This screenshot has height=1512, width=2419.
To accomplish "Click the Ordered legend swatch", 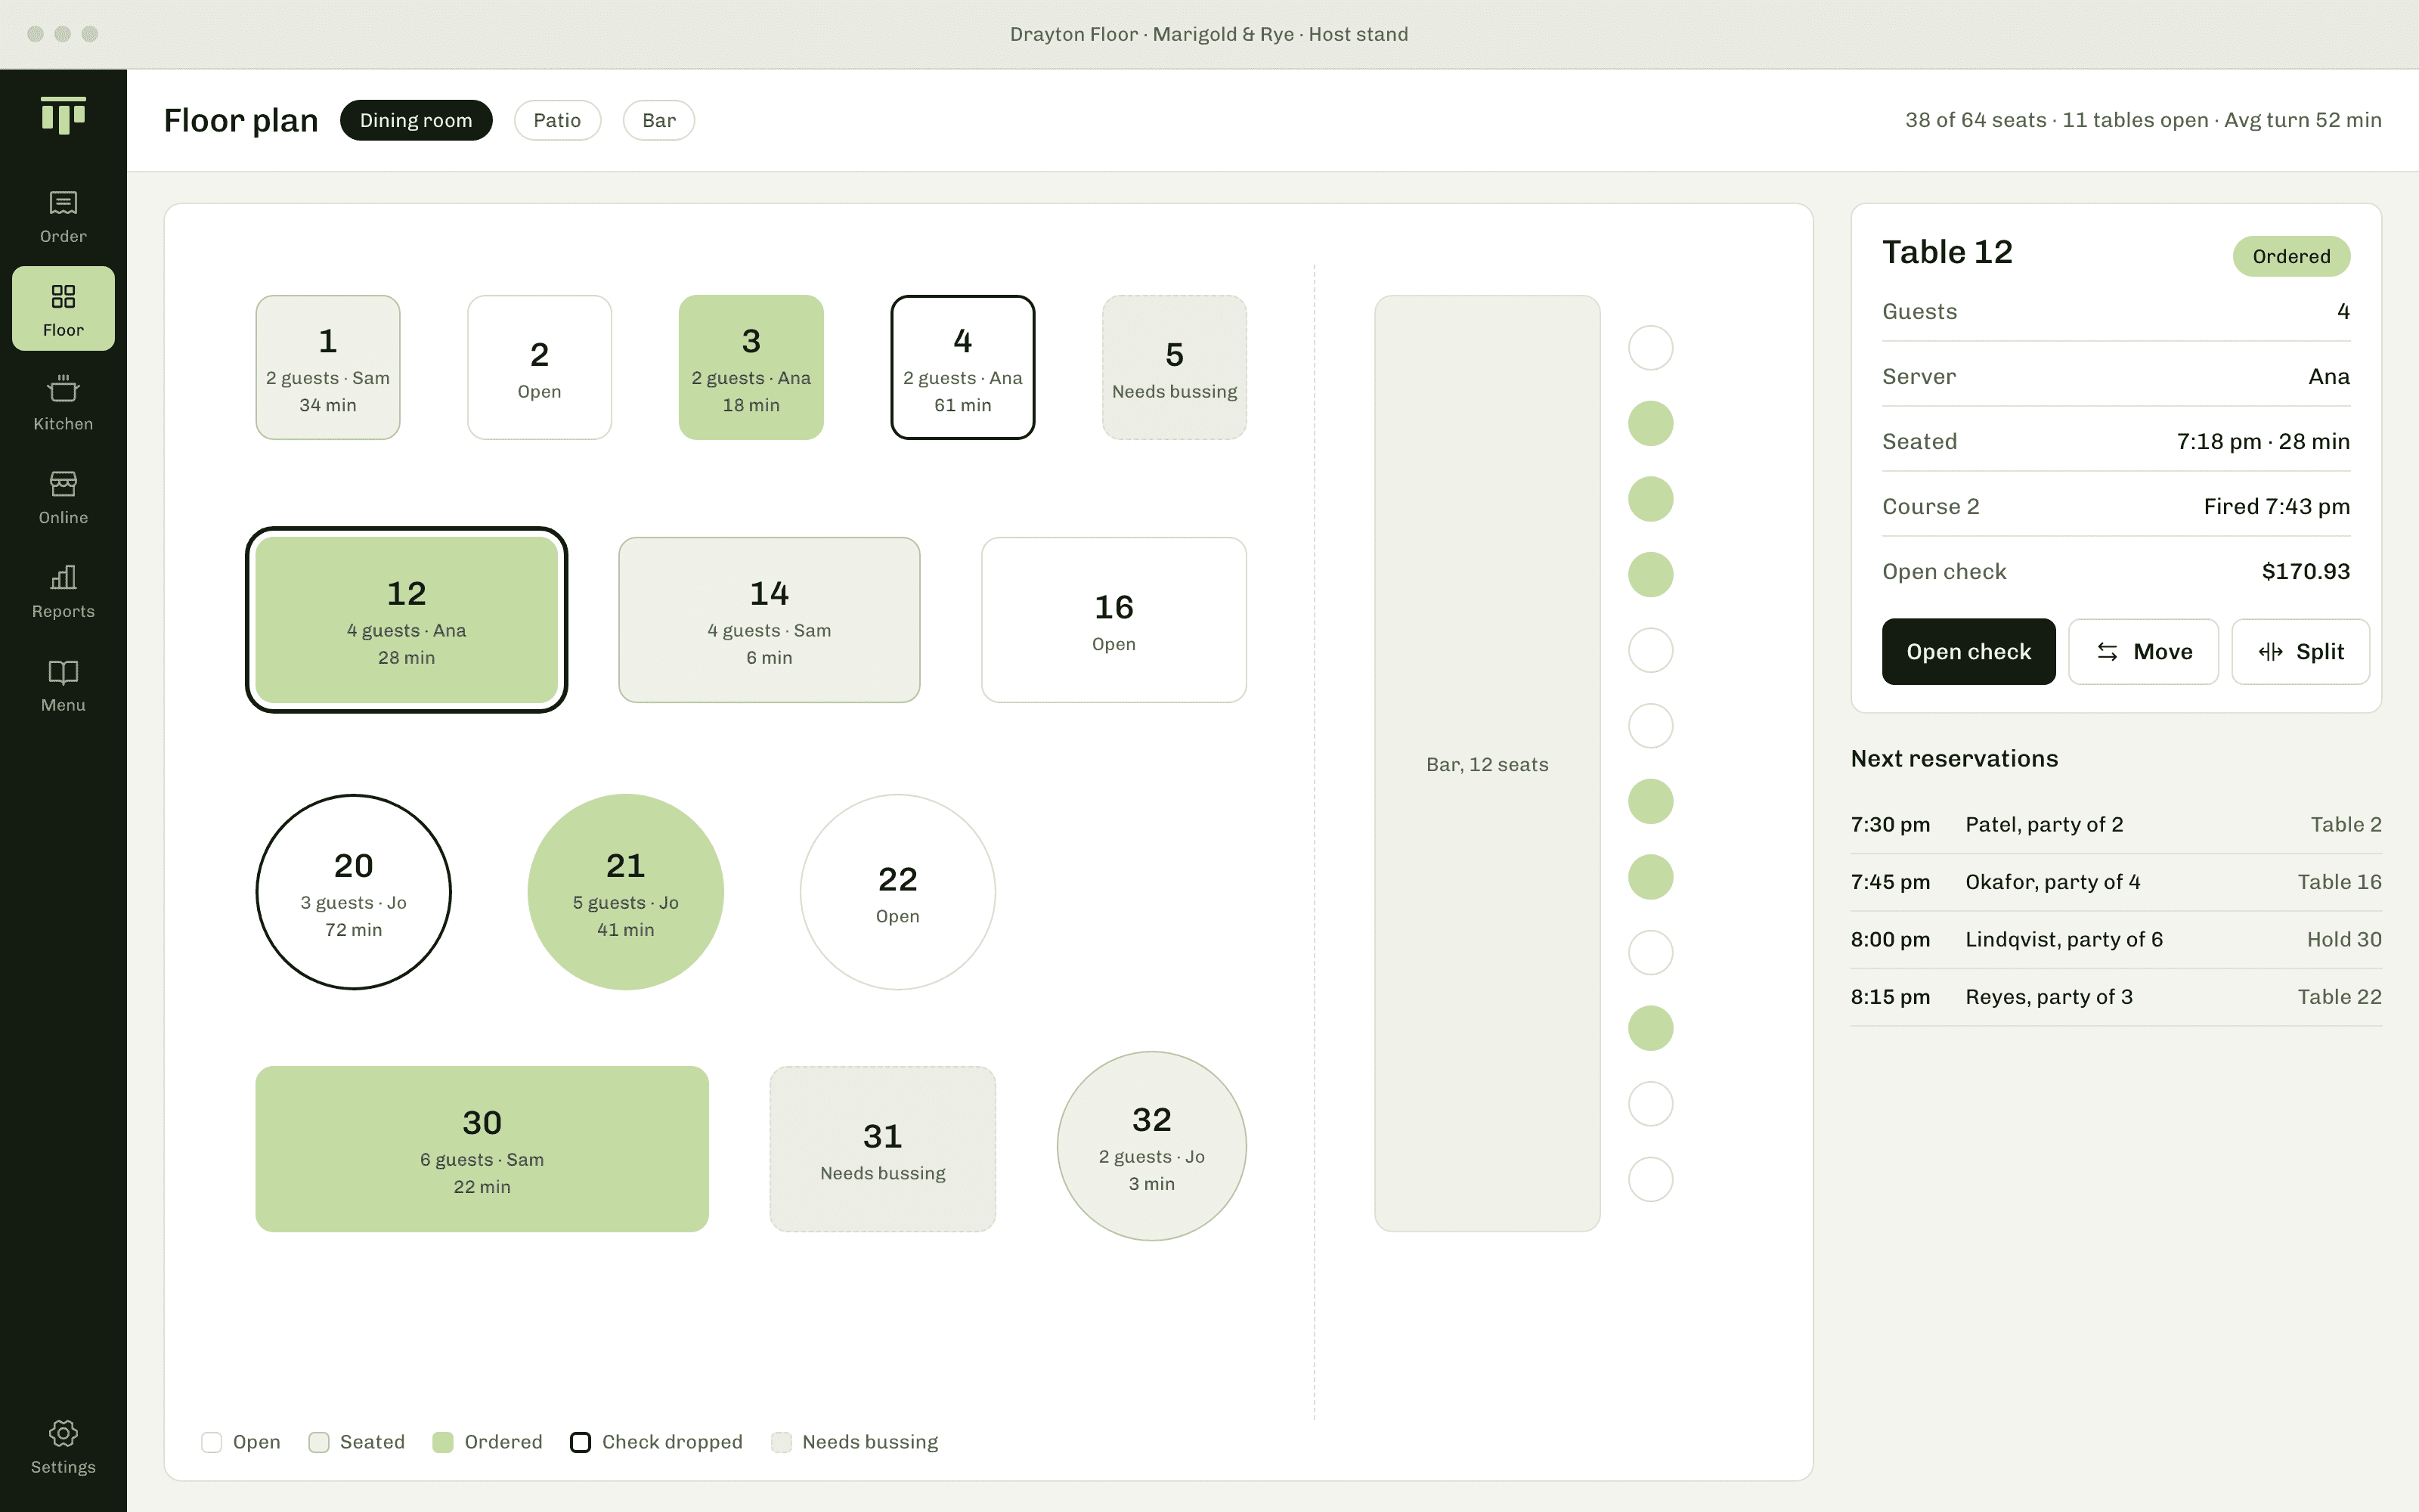I will coord(443,1442).
